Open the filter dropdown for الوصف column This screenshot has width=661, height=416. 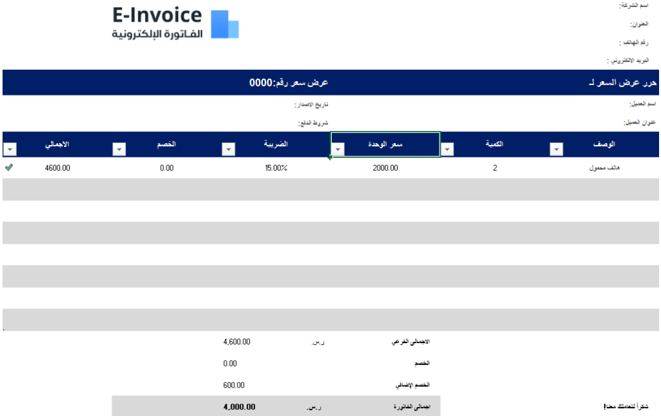pos(556,150)
